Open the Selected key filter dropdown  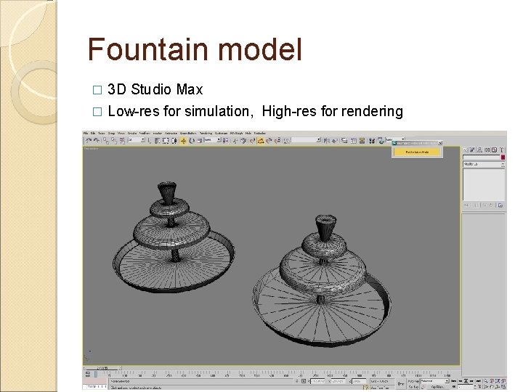[x=434, y=381]
